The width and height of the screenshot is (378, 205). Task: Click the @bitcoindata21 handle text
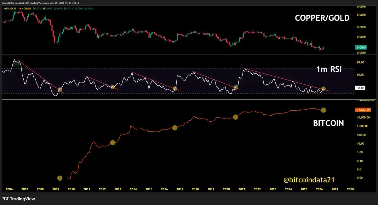pos(309,180)
